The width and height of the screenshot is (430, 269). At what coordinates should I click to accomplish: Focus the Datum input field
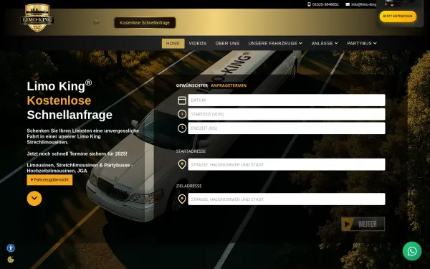[287, 100]
